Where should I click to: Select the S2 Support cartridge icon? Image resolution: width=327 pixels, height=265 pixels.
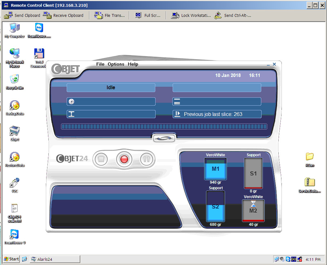click(215, 207)
